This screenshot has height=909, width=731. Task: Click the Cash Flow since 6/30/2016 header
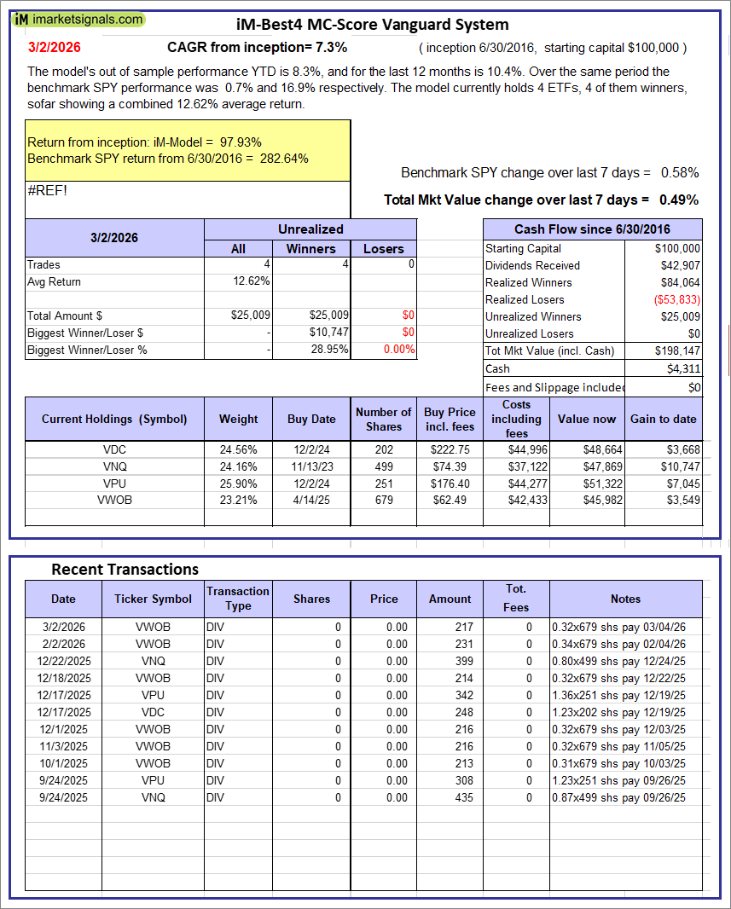(x=592, y=229)
